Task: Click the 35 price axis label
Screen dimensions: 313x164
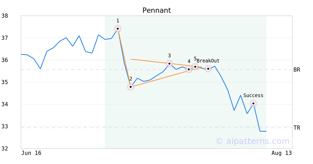Action: (x=5, y=82)
